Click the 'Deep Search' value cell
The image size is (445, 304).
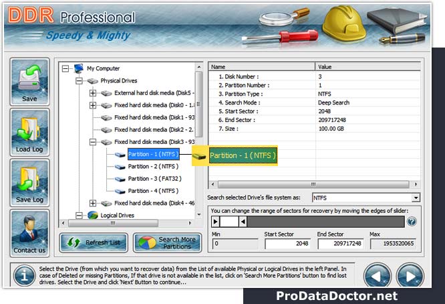pyautogui.click(x=334, y=102)
